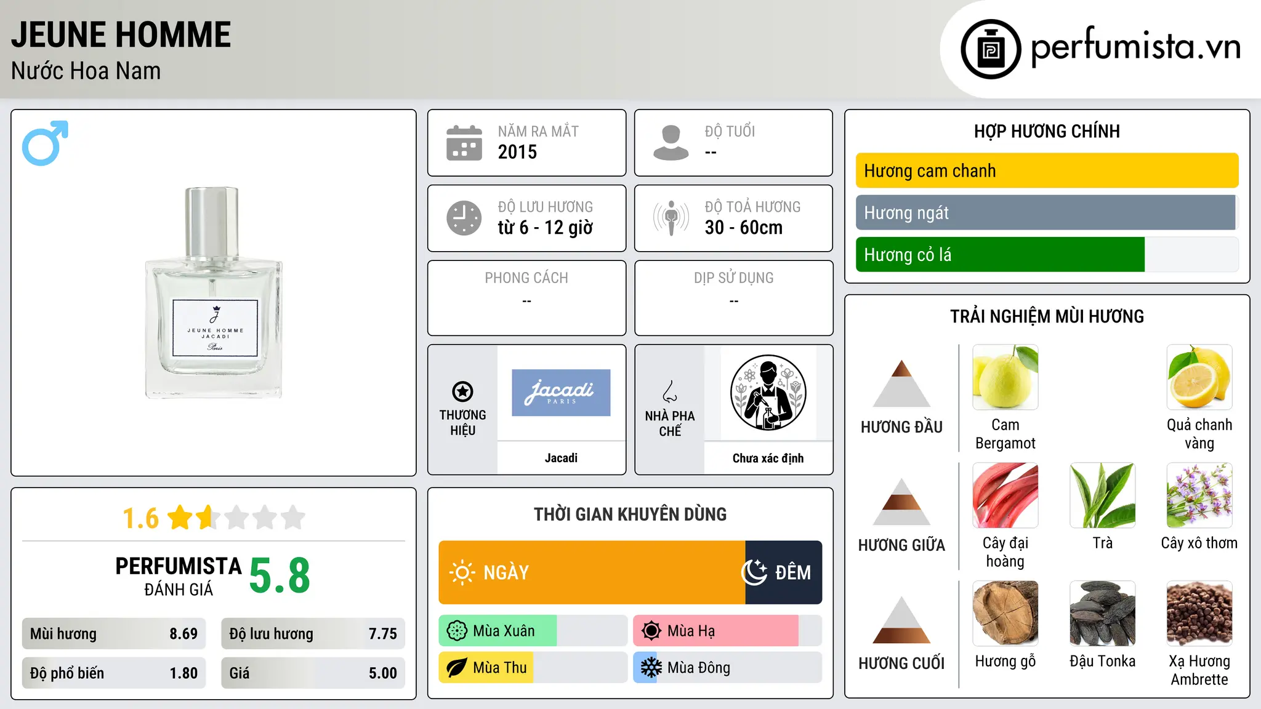1261x709 pixels.
Task: Click the clock icon beside Độ lưu hương
Action: click(464, 218)
